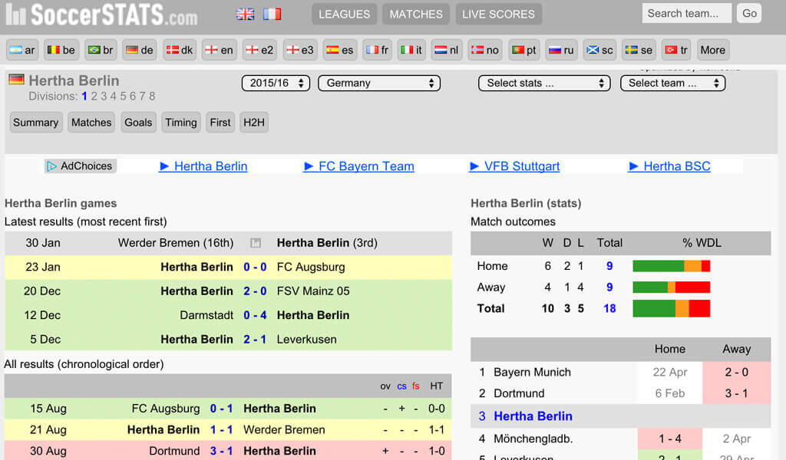Open Argentina 'ar' league button

[22, 50]
